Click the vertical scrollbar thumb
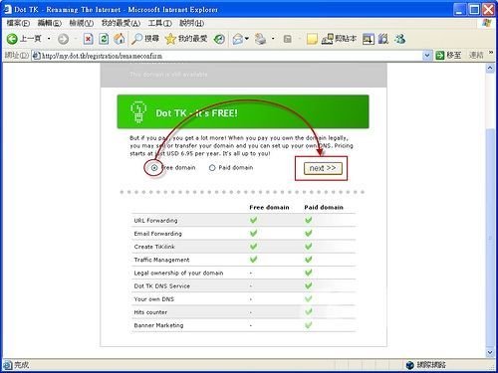Screen dimensions: 498x373 click(x=490, y=238)
